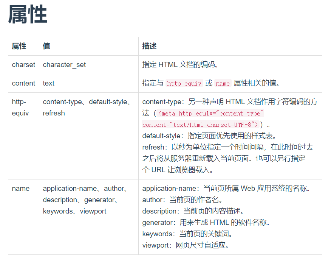Viewport: 331px width, 262px height.
Task: Click the 描述 column header
Action: point(148,46)
